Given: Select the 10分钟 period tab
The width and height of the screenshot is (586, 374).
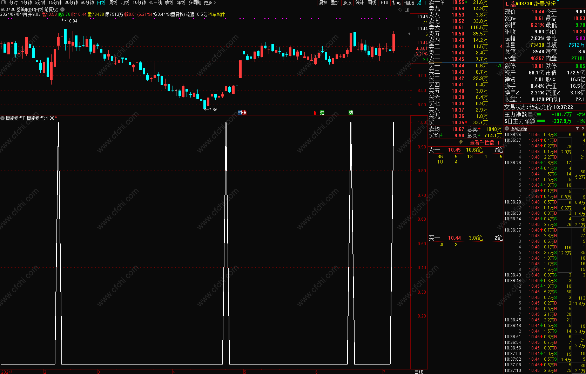Looking at the screenshot, I should point(139,2).
